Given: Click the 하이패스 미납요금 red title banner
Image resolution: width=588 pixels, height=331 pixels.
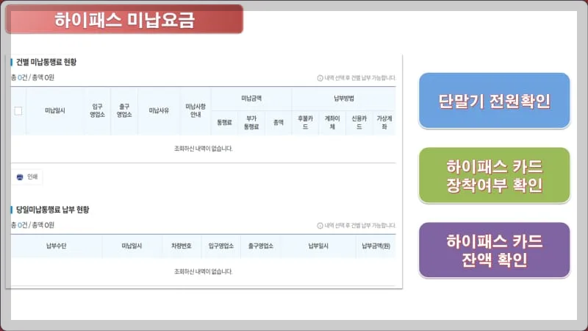Looking at the screenshot, I should click(x=124, y=20).
